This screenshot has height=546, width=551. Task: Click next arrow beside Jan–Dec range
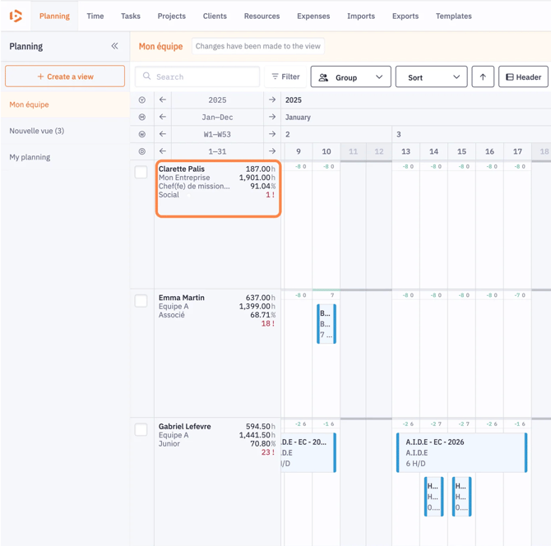tap(272, 117)
